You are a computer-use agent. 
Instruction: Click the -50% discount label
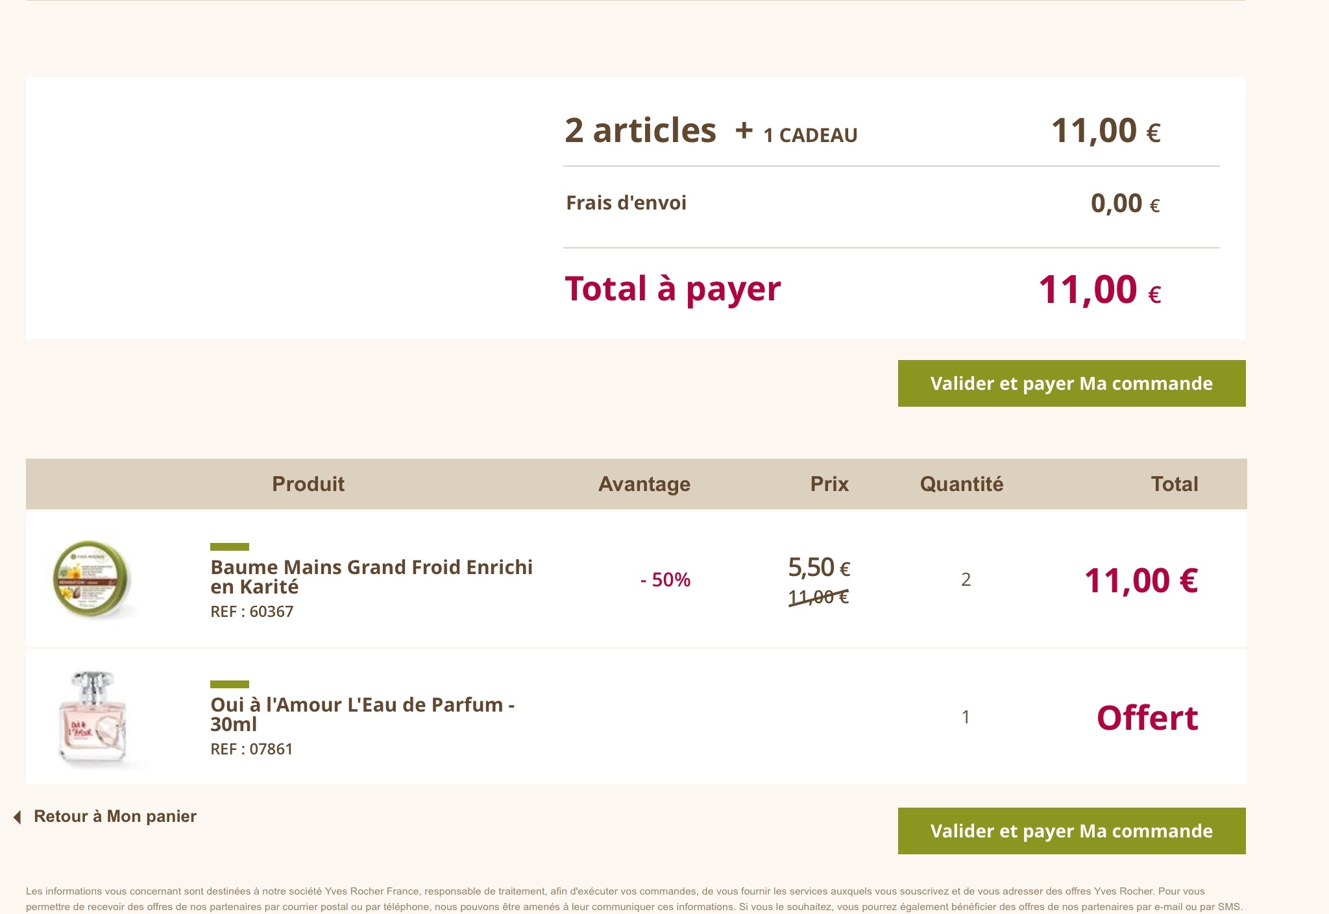pyautogui.click(x=665, y=579)
